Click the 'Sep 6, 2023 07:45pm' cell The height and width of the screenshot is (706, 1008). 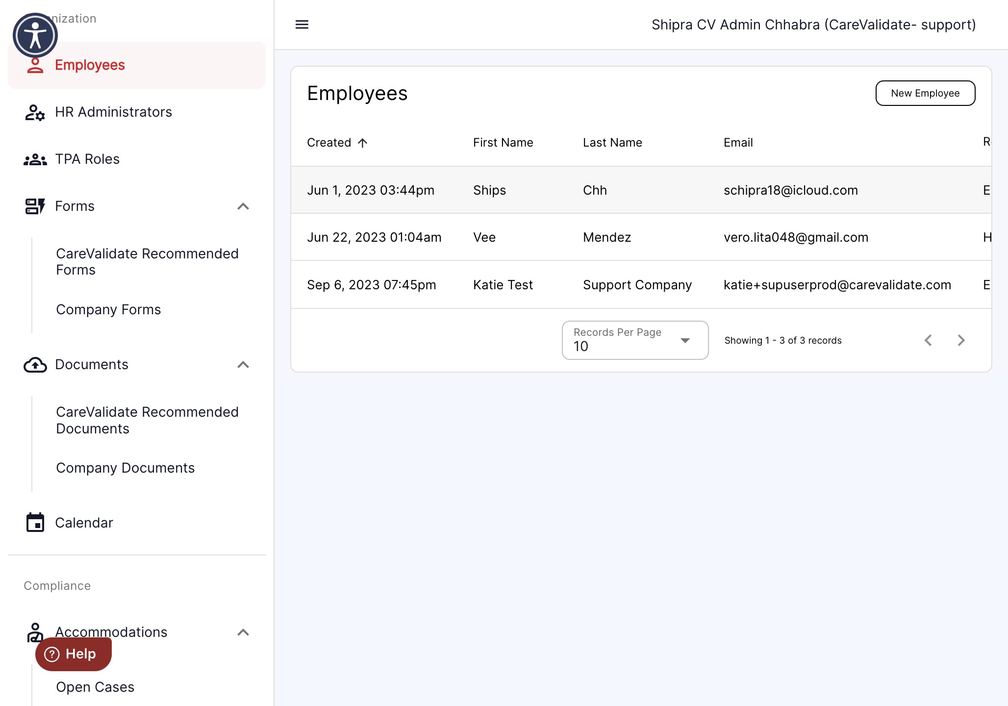point(371,285)
